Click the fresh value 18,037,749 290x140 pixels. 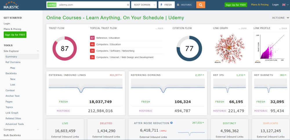(100, 102)
